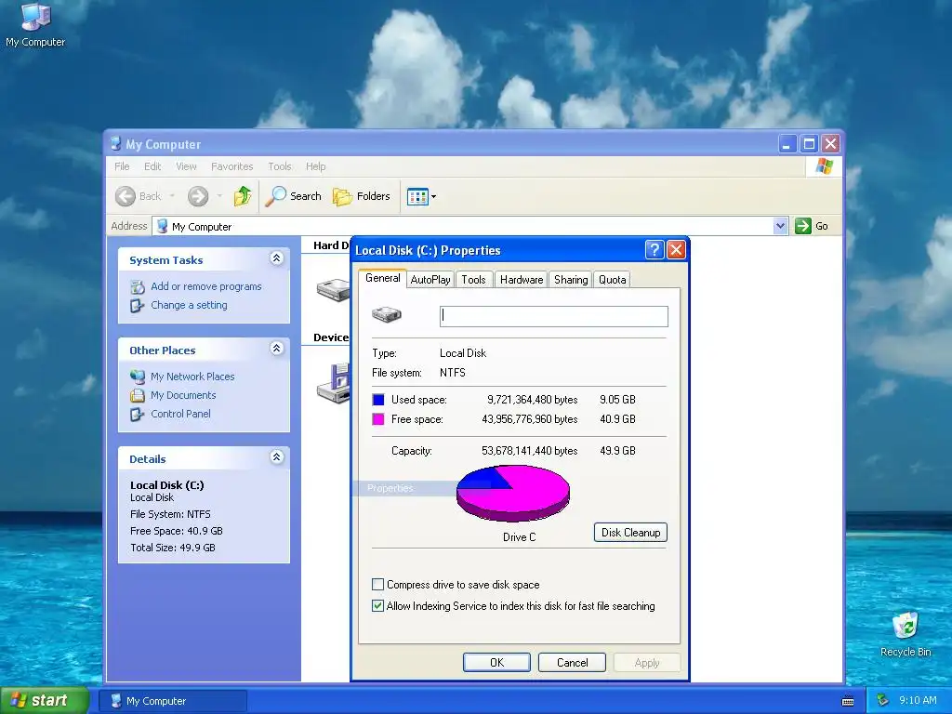This screenshot has width=952, height=714.
Task: Click My Computer taskbar button
Action: coord(172,701)
